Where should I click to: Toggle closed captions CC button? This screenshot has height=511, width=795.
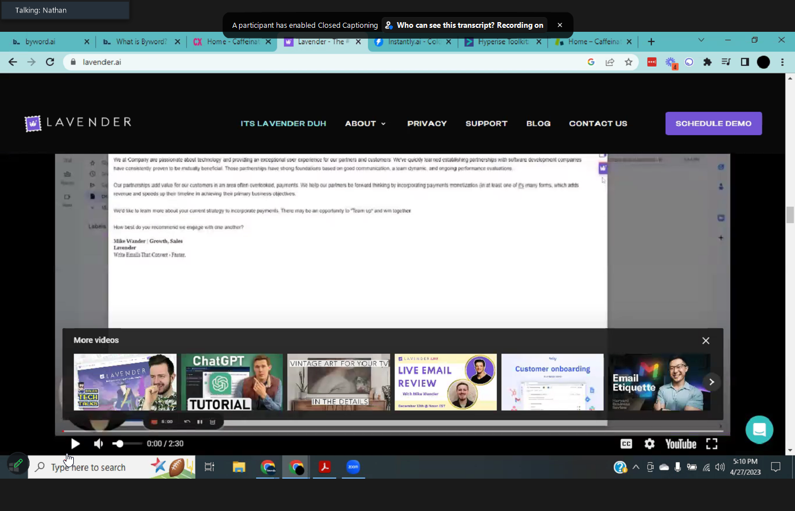626,443
